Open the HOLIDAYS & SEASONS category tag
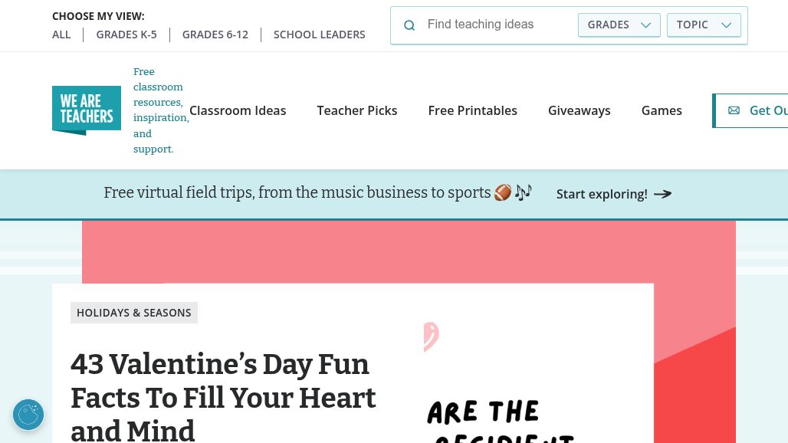Image resolution: width=788 pixels, height=443 pixels. pyautogui.click(x=134, y=313)
